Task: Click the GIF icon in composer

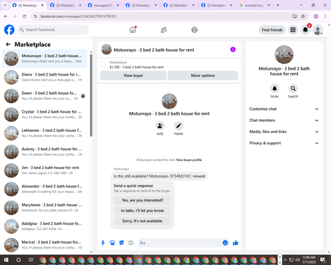Action: tap(131, 243)
